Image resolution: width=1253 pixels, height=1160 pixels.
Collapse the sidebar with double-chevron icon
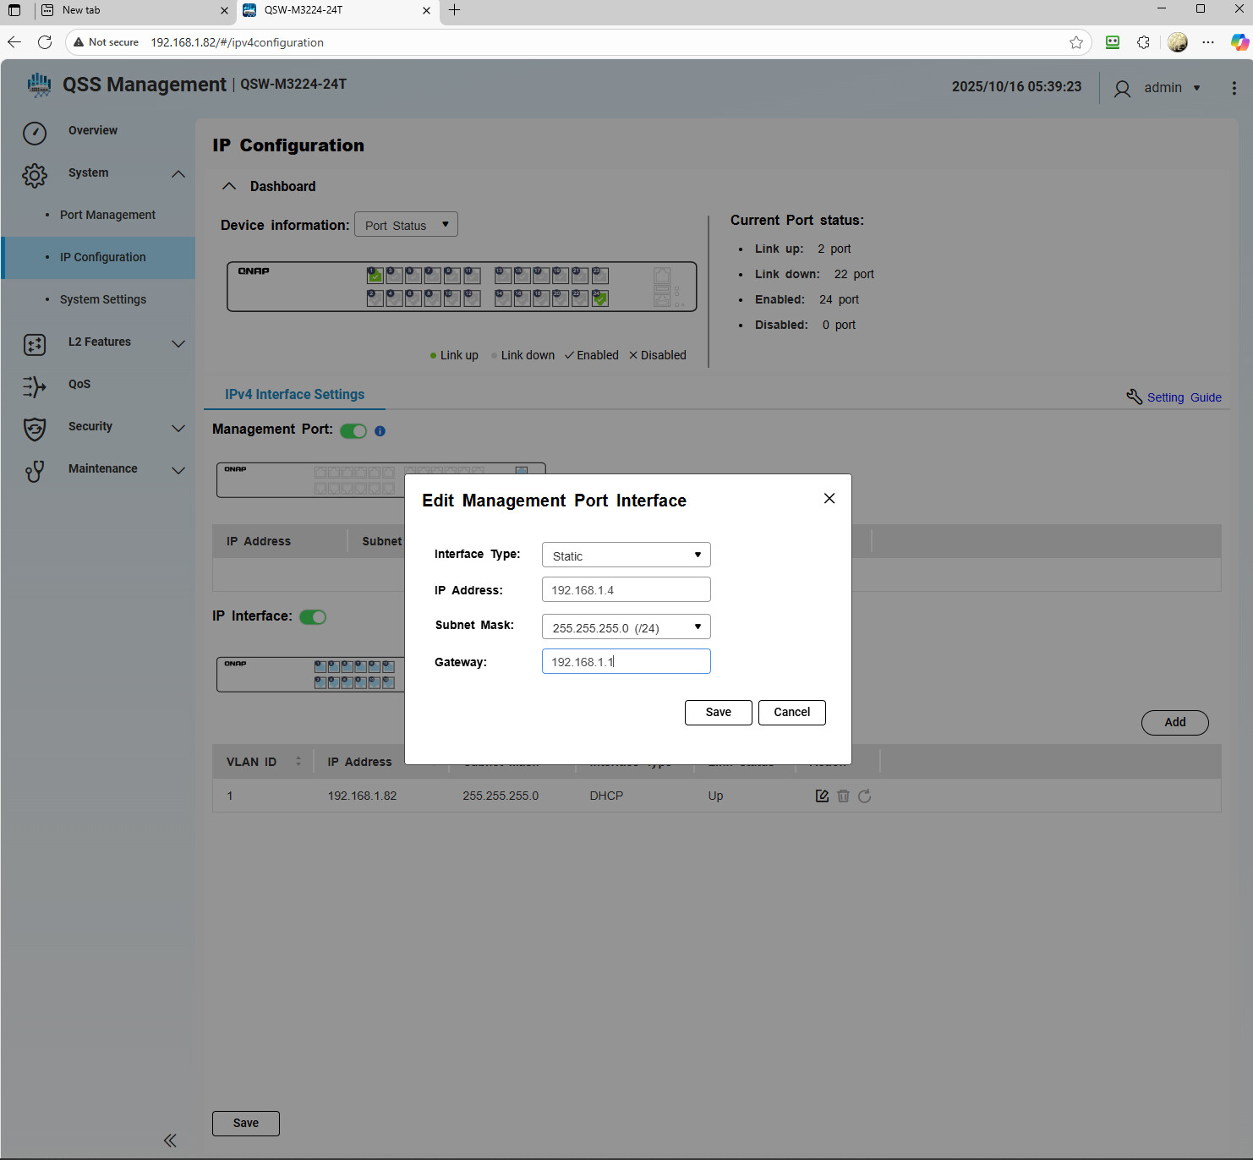[x=170, y=1141]
